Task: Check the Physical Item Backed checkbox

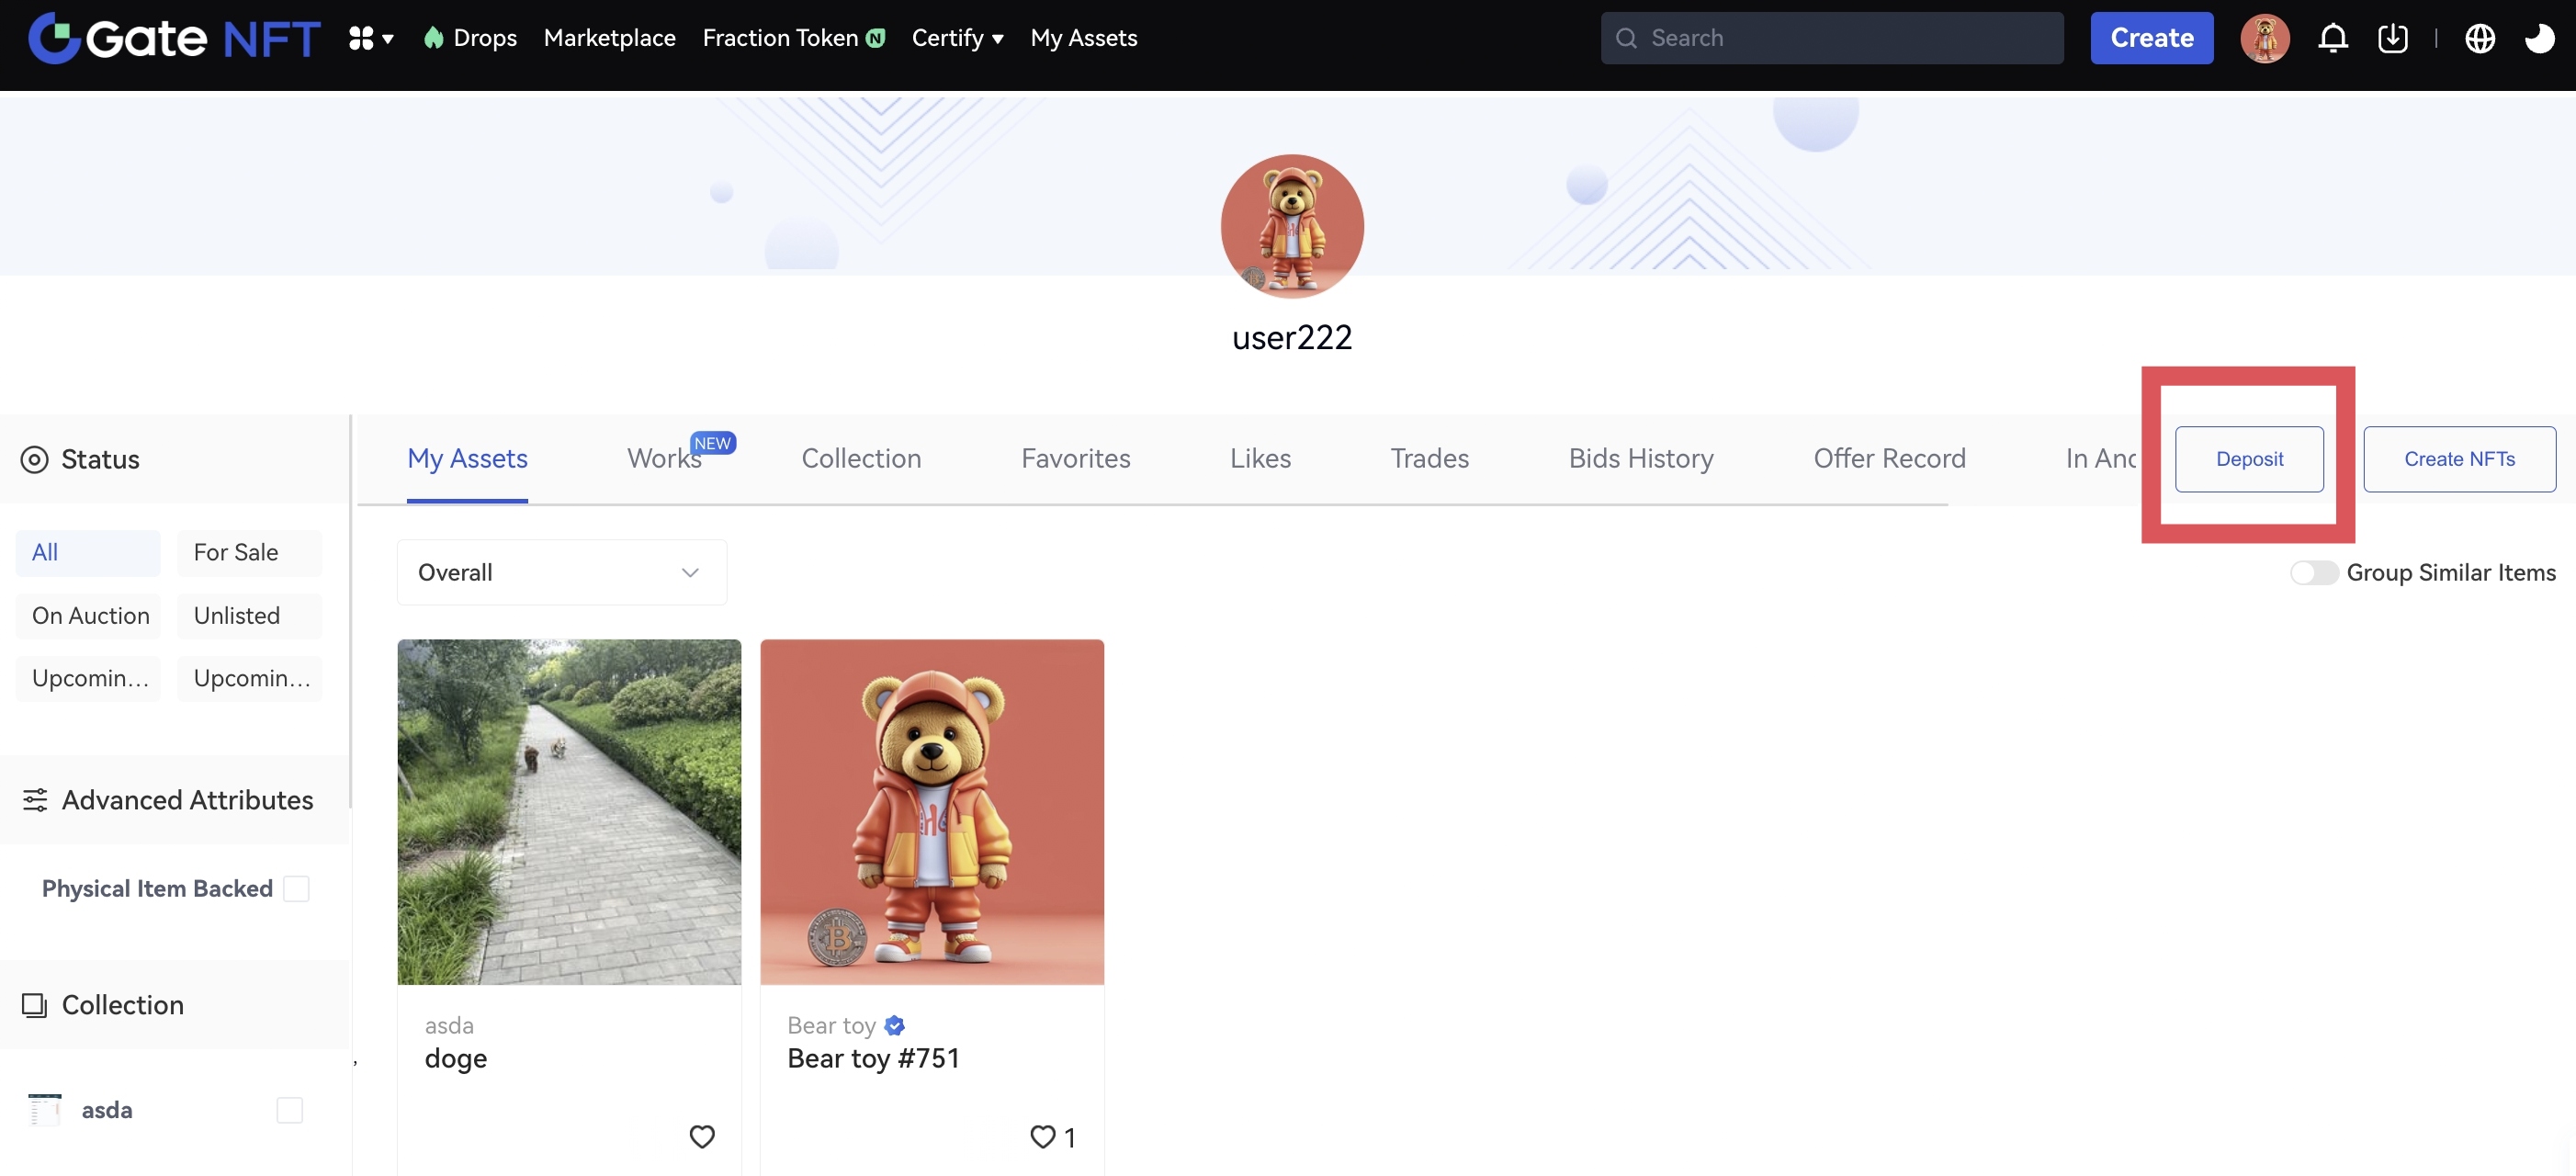Action: point(296,888)
